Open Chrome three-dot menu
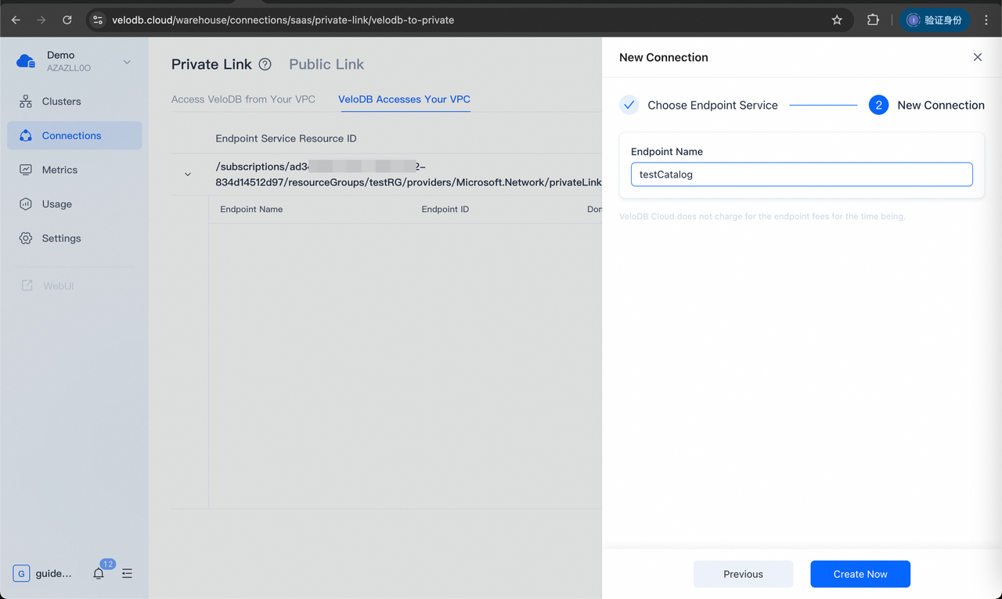 coord(986,20)
